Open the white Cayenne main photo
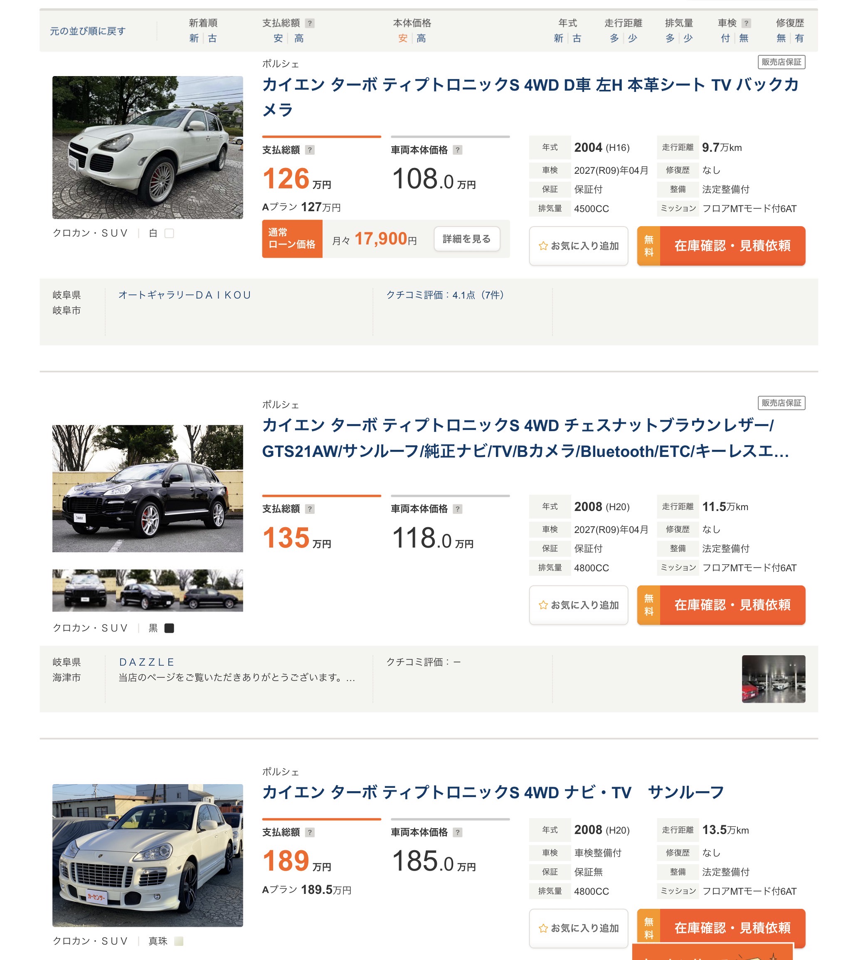 click(148, 148)
